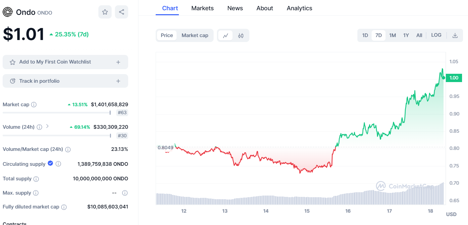Expand the Volume (24h) chevron
The height and width of the screenshot is (225, 468).
point(47,126)
